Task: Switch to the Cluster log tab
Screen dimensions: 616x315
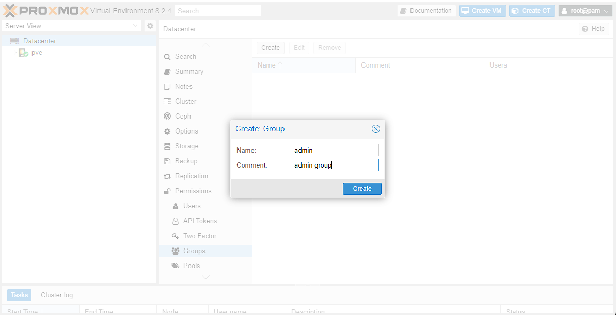Action: point(57,295)
